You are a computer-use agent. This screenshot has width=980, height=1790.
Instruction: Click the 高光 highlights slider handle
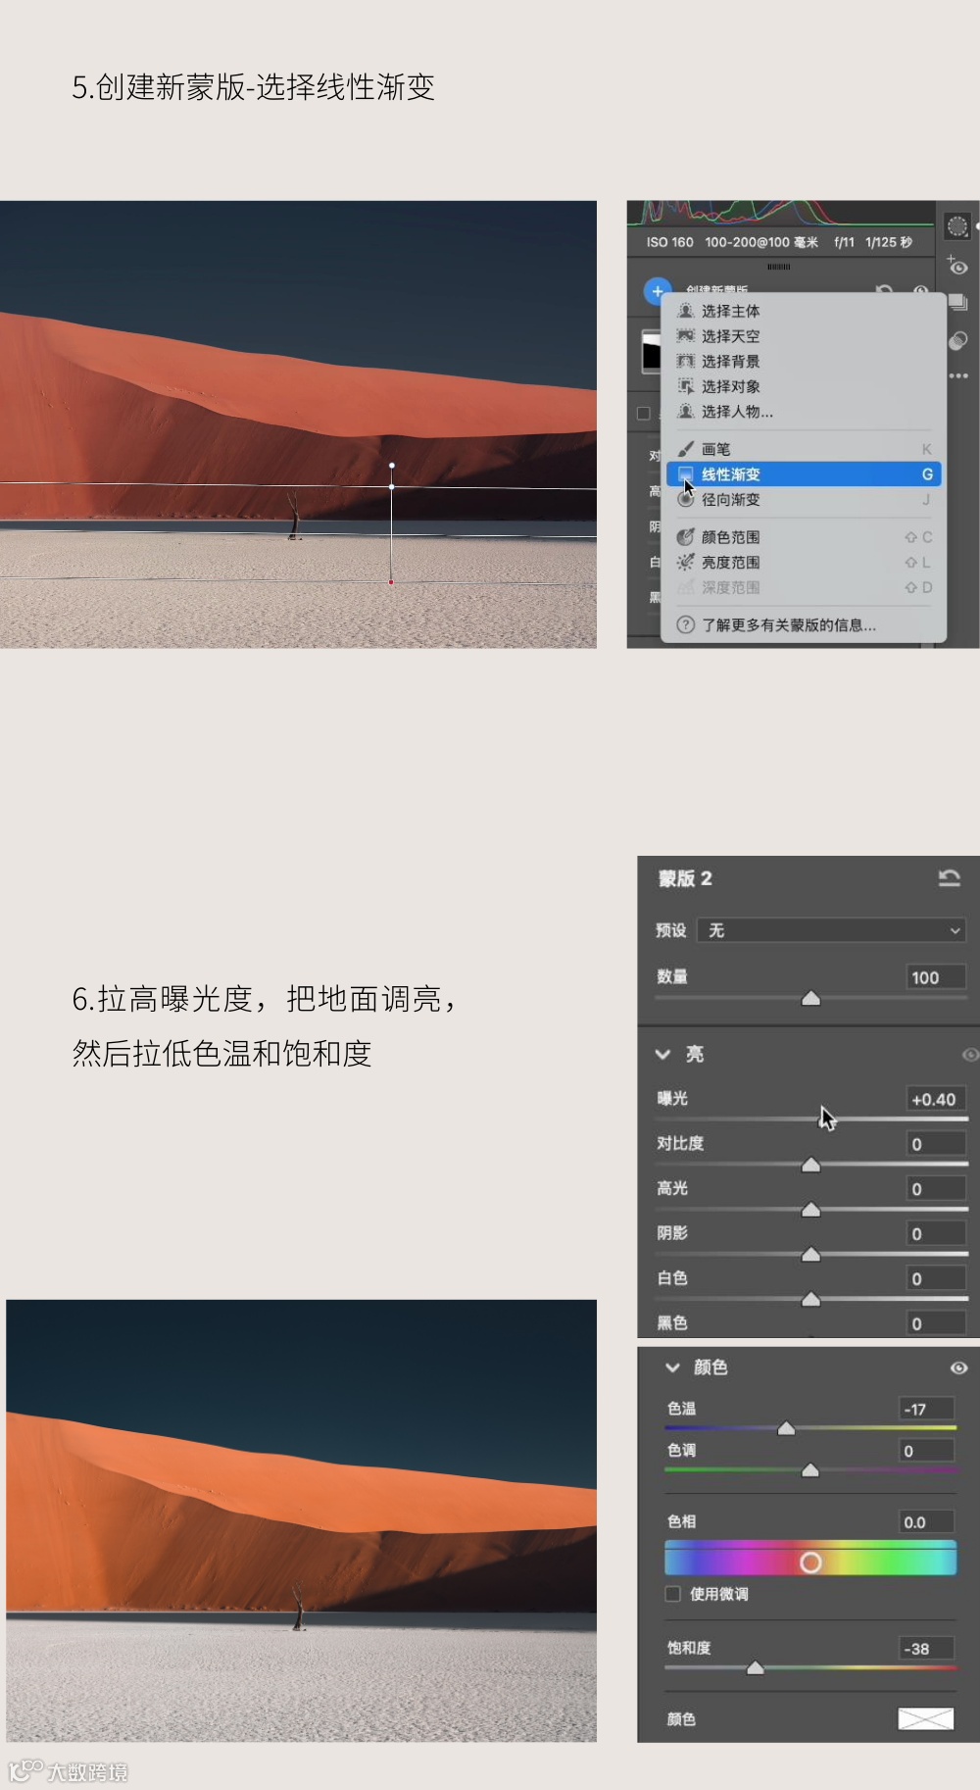tap(810, 1210)
